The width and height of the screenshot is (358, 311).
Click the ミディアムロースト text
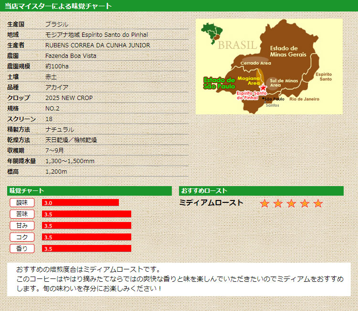click(x=211, y=203)
